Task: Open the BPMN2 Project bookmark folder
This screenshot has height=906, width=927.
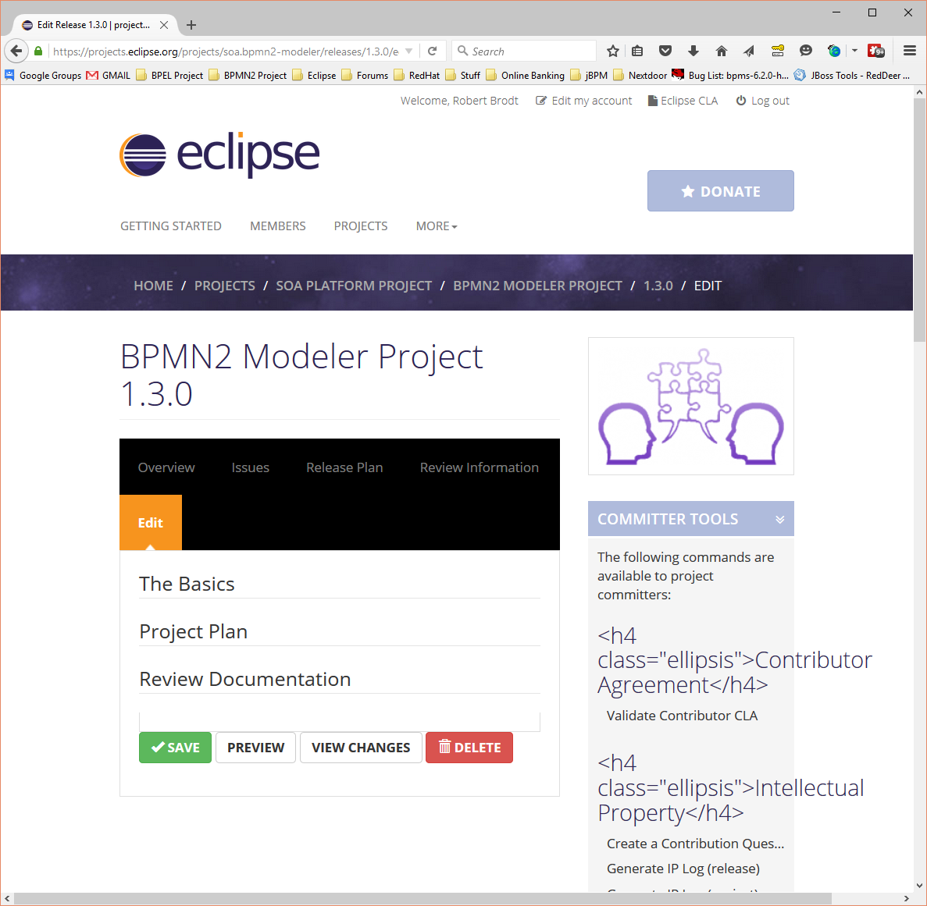Action: tap(248, 76)
